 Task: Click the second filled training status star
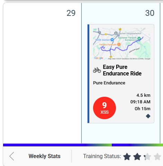click(137, 156)
